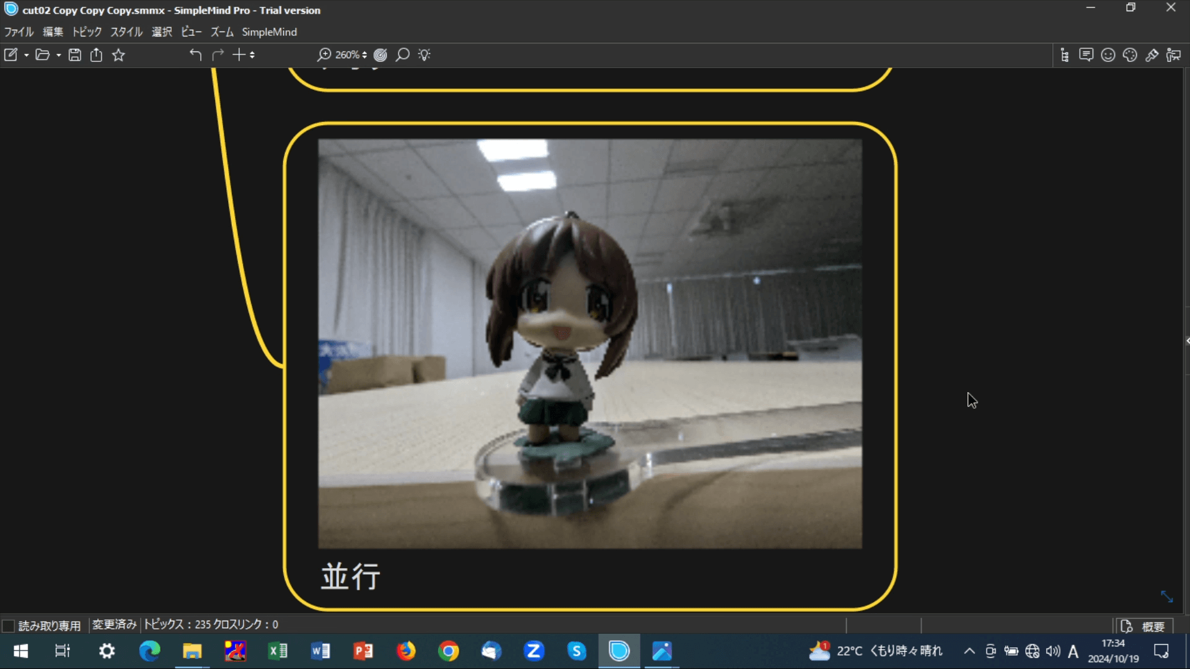Open Google Chrome from taskbar
Screen dimensions: 1190x669
(449, 651)
